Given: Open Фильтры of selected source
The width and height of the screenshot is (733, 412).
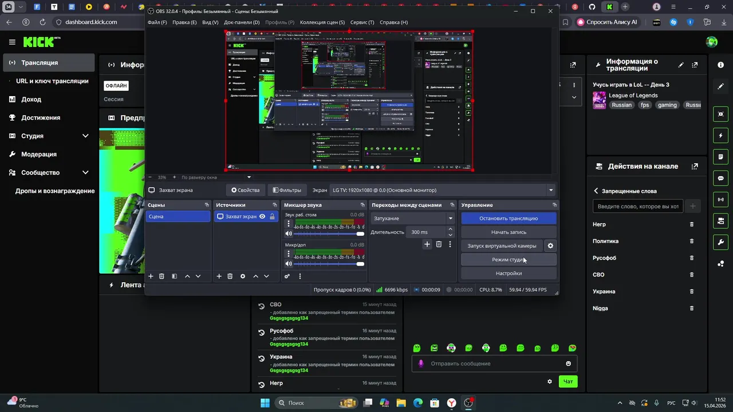Looking at the screenshot, I should [x=287, y=190].
